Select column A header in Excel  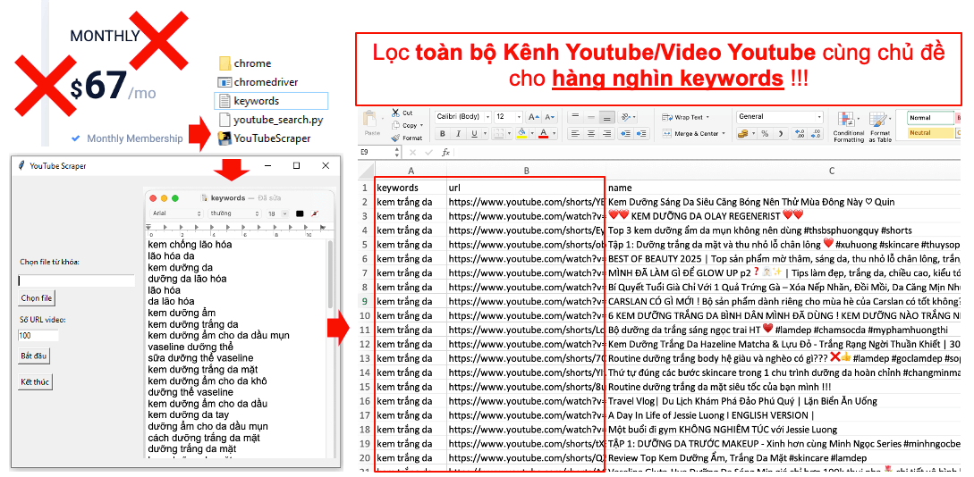point(411,171)
